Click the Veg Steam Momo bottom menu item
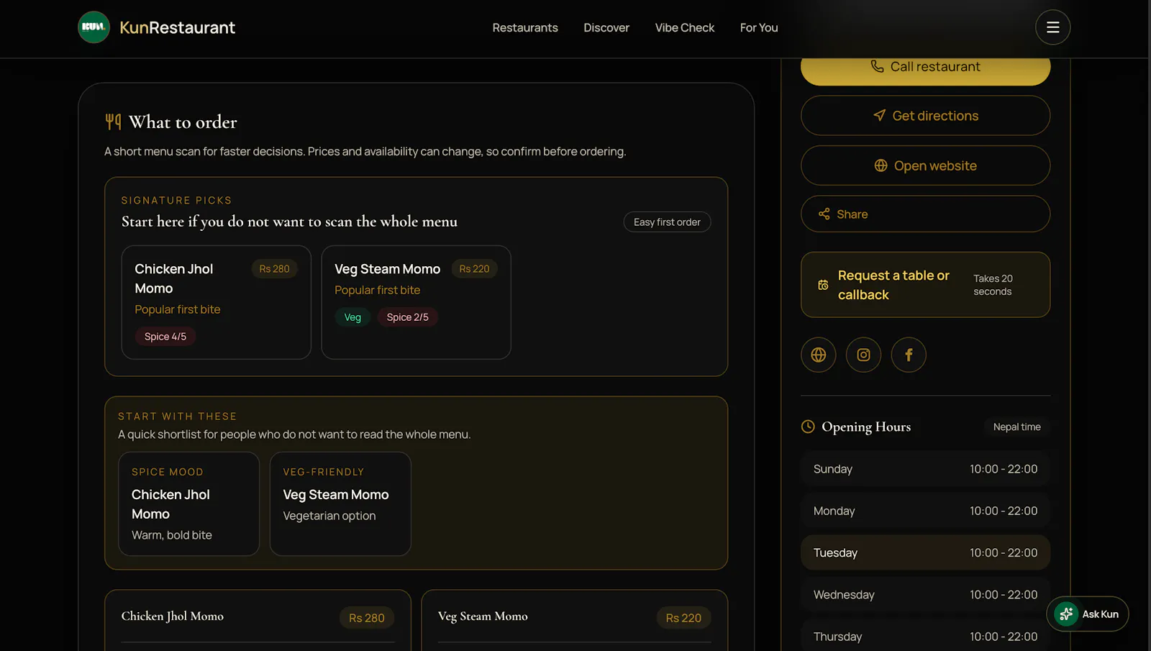Viewport: 1151px width, 651px height. (574, 620)
